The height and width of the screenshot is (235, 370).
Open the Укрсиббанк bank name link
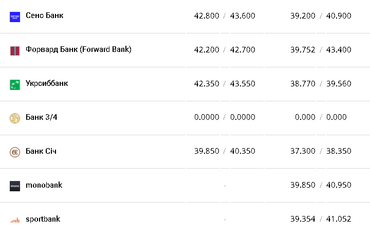(x=47, y=83)
